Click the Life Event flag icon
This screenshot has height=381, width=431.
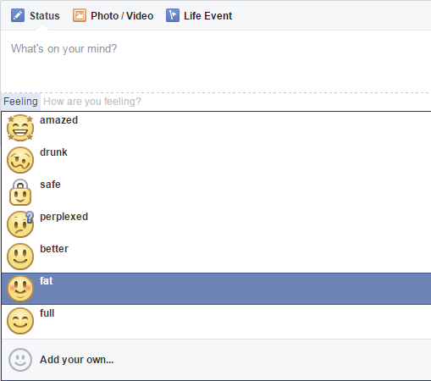click(x=173, y=15)
